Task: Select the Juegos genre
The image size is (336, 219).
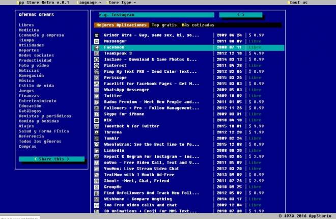Action: (26, 91)
